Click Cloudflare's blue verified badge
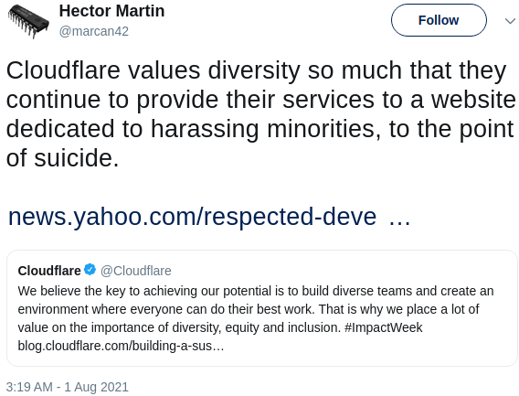The width and height of the screenshot is (519, 396). click(x=90, y=270)
